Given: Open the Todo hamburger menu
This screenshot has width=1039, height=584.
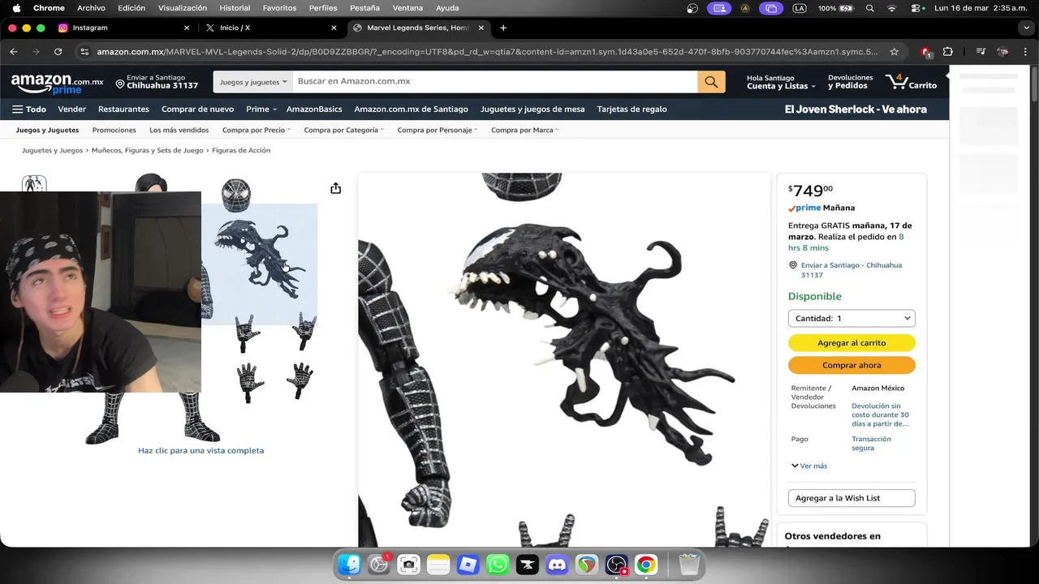Looking at the screenshot, I should [x=29, y=109].
